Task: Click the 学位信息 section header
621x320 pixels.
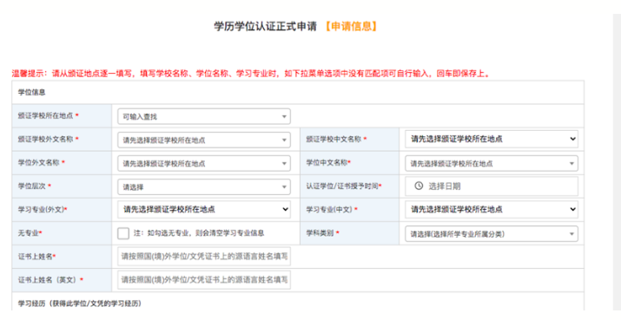Action: pyautogui.click(x=31, y=92)
